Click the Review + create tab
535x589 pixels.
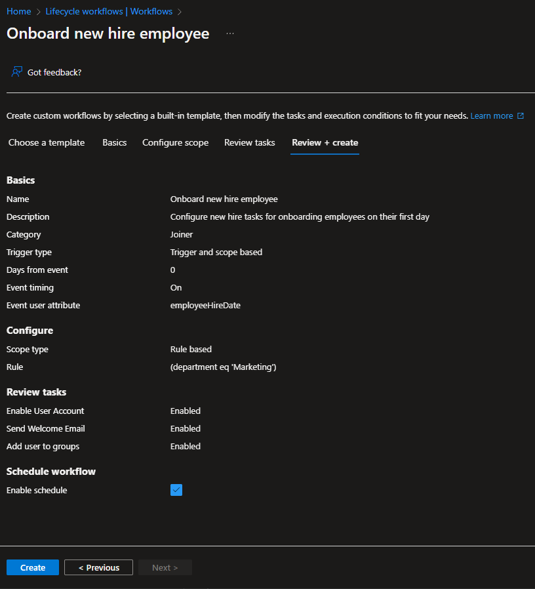[x=325, y=142]
